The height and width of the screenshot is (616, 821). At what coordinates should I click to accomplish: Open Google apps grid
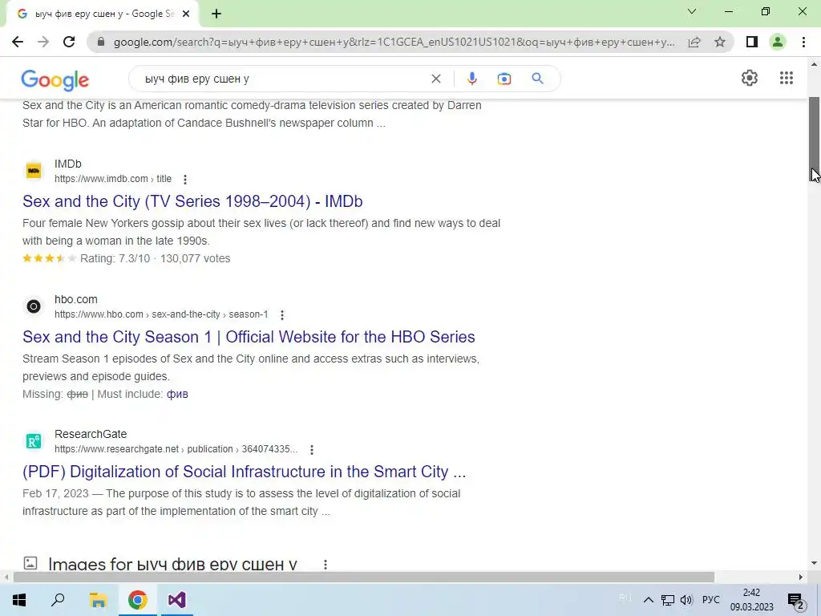(x=786, y=78)
